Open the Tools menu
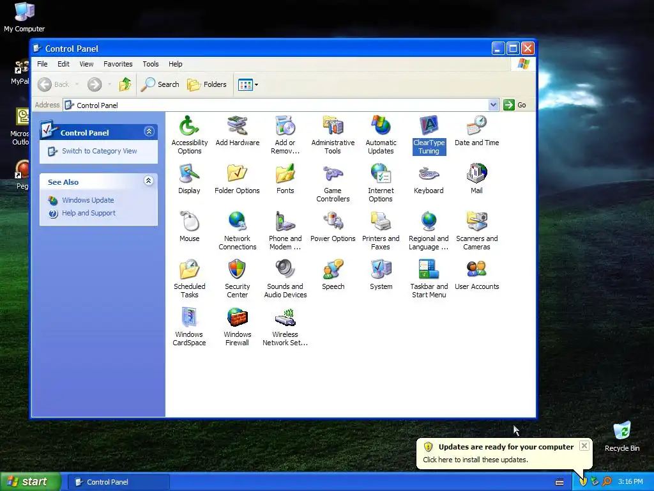 [x=151, y=64]
